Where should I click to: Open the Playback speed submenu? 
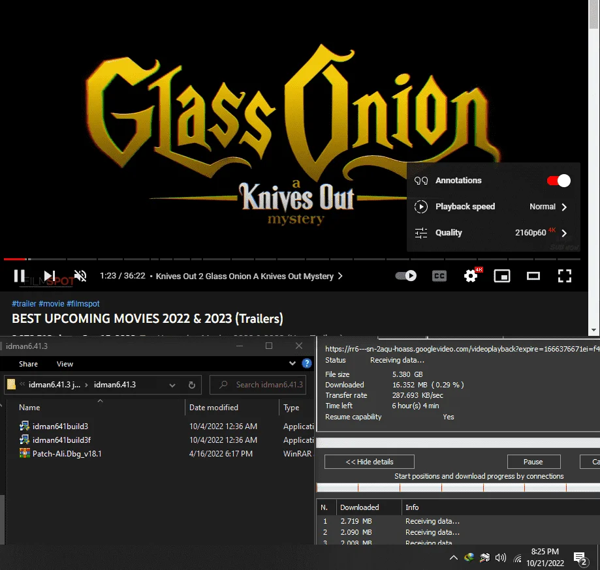[493, 207]
